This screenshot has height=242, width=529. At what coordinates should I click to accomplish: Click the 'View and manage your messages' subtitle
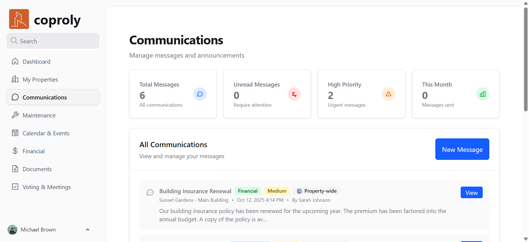182,156
